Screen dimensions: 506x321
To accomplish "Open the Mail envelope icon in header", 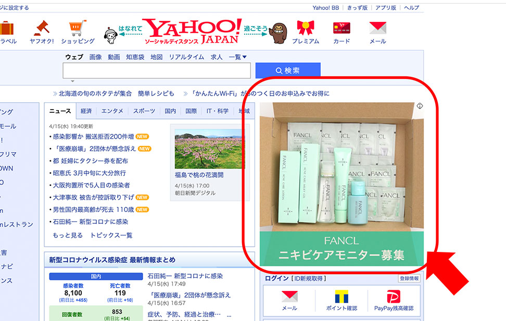I will coord(377,28).
